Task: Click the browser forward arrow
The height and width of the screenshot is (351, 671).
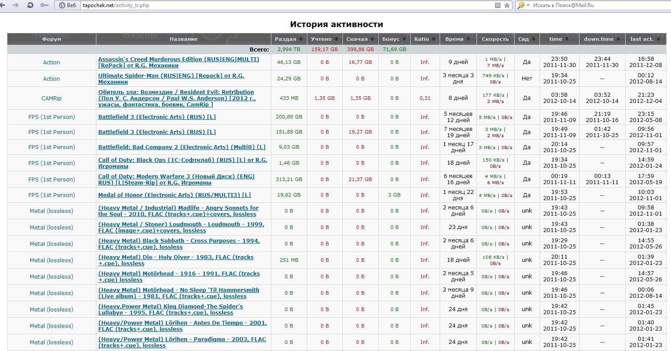Action: click(x=16, y=5)
